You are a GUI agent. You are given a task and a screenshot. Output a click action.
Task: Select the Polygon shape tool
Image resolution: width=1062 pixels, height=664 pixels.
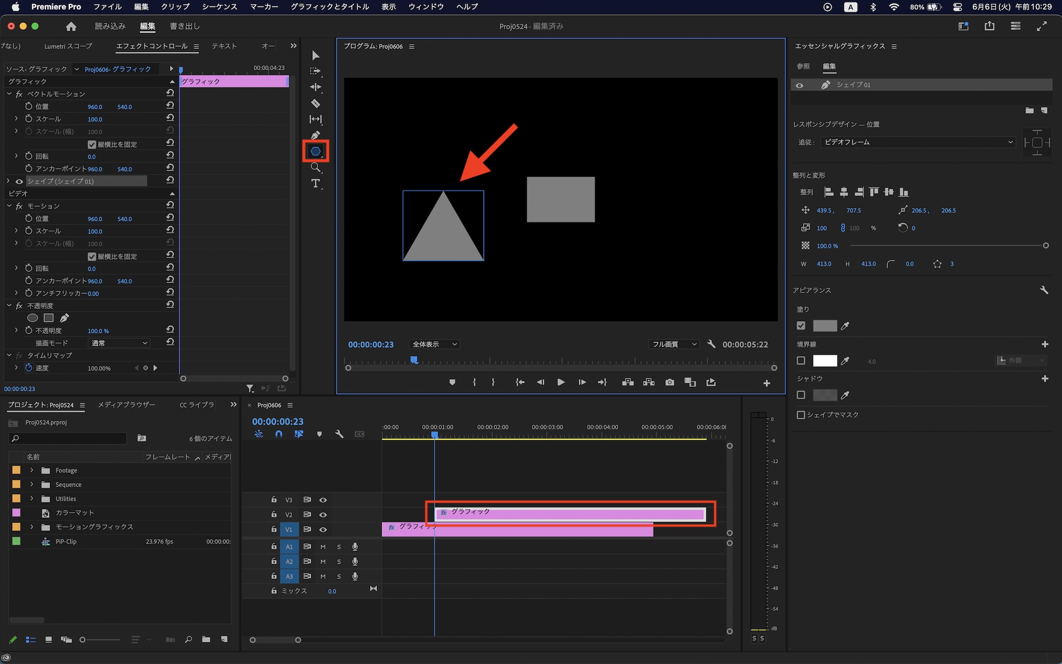315,151
